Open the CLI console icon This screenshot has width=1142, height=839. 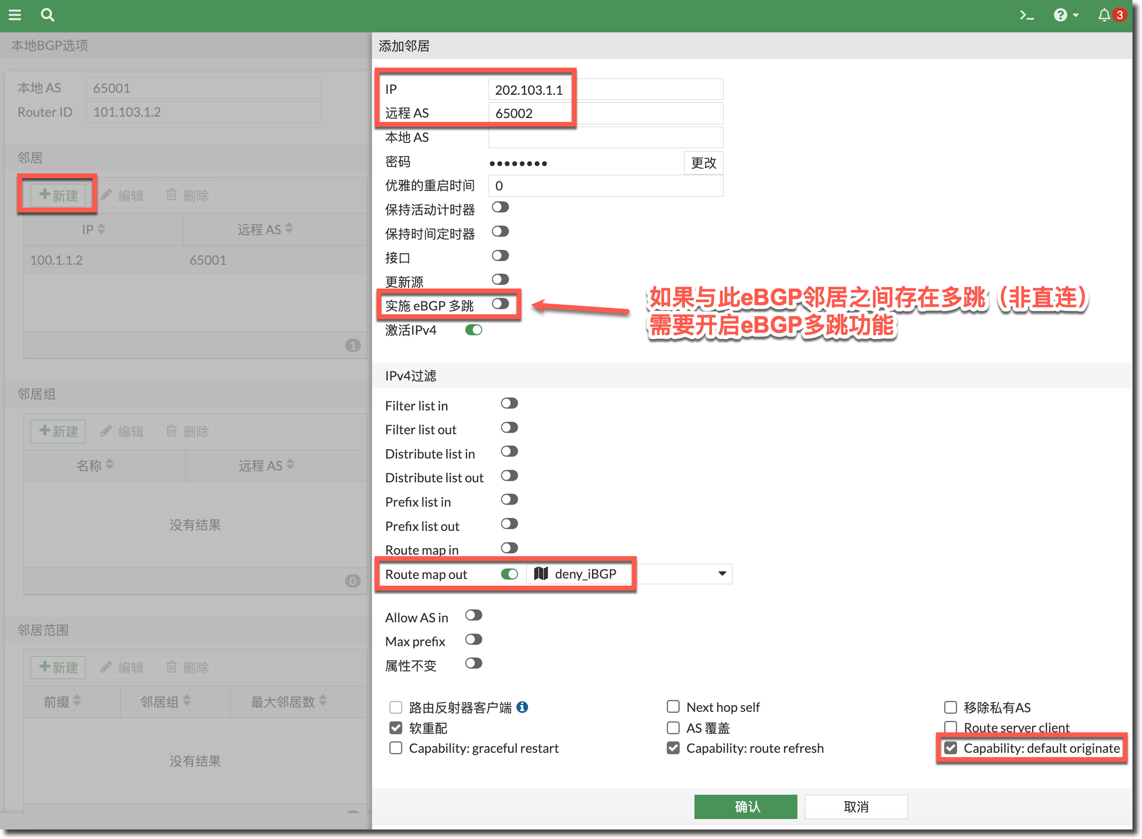tap(1027, 15)
